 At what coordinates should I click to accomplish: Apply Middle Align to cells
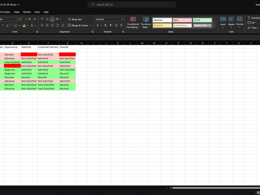47,19
